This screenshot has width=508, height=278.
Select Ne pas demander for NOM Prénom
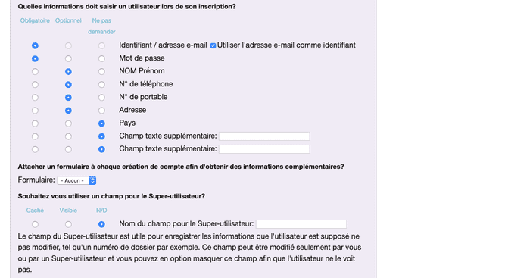[101, 72]
